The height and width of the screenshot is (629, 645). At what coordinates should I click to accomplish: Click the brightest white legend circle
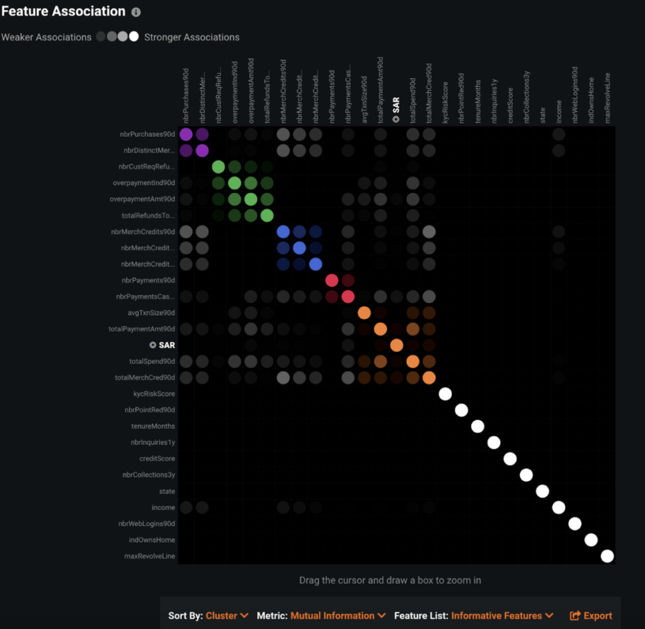(x=134, y=37)
